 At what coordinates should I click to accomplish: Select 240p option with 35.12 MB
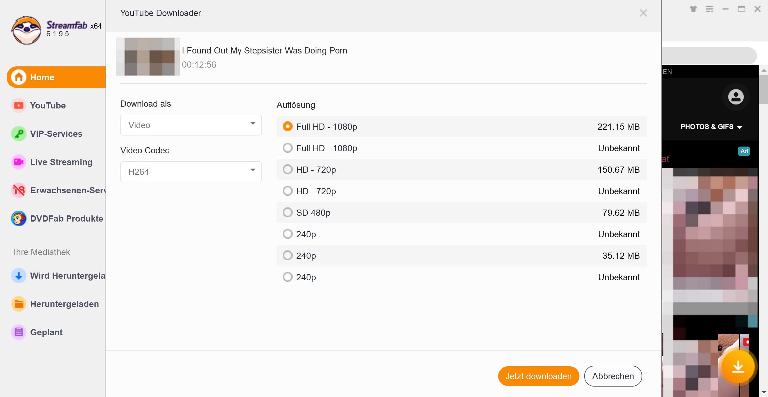point(288,256)
